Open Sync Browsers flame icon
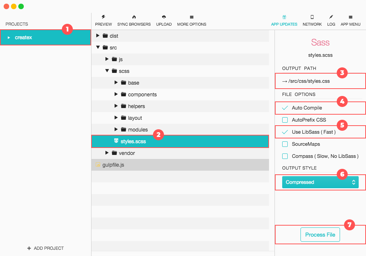The image size is (366, 256). [x=134, y=17]
